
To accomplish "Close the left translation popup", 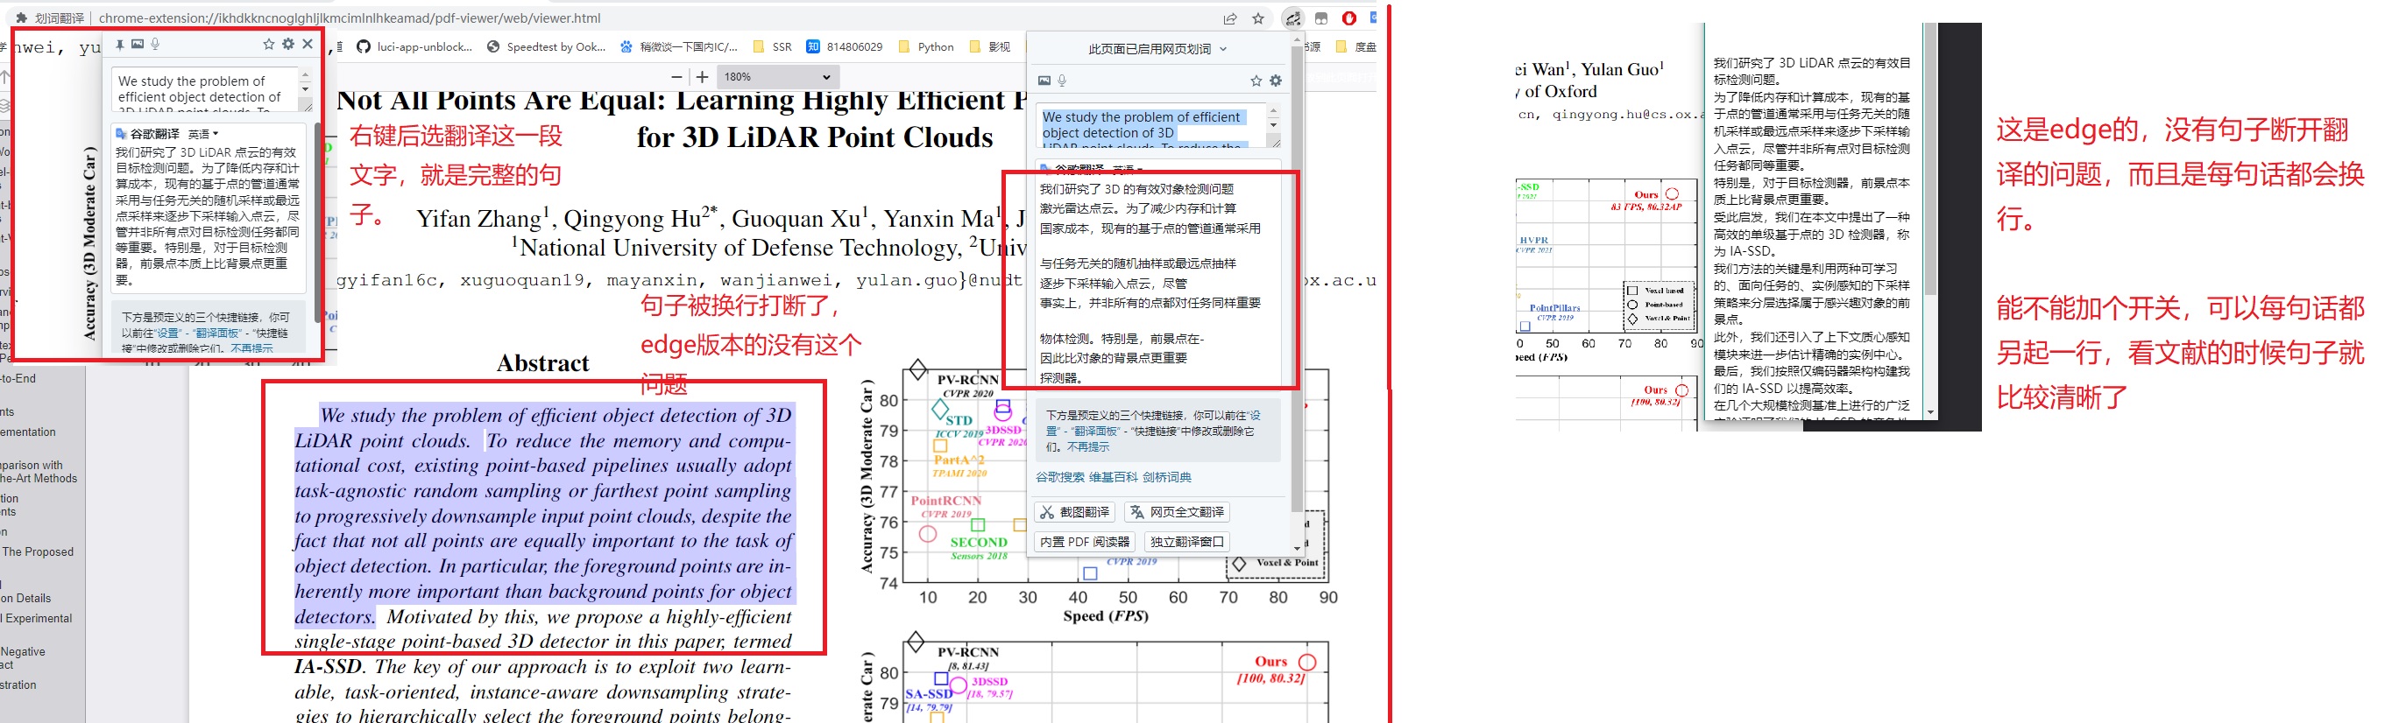I will [x=308, y=44].
